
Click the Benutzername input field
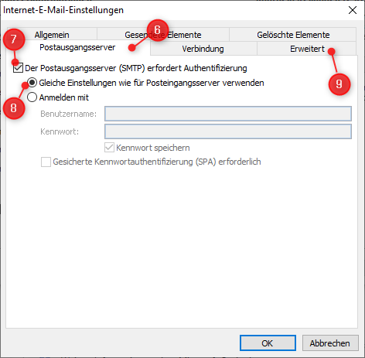(x=228, y=114)
